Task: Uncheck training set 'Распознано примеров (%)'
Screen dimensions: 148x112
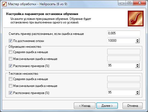Action: tap(10, 66)
